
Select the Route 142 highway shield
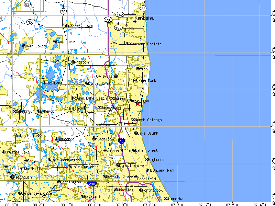click(120, 15)
